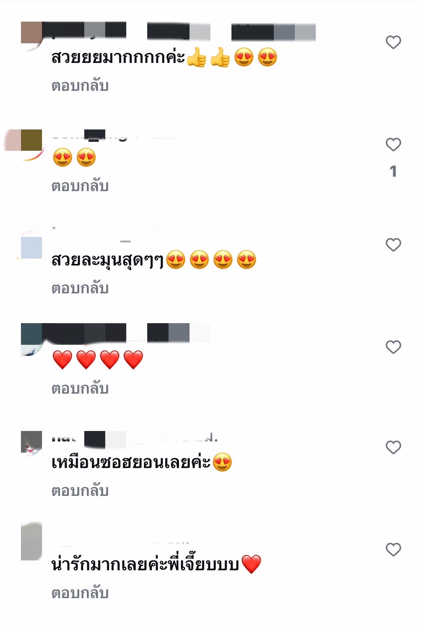Screen dimensions: 421x625
Task: Reply to the four red hearts comment
Action: pos(80,388)
